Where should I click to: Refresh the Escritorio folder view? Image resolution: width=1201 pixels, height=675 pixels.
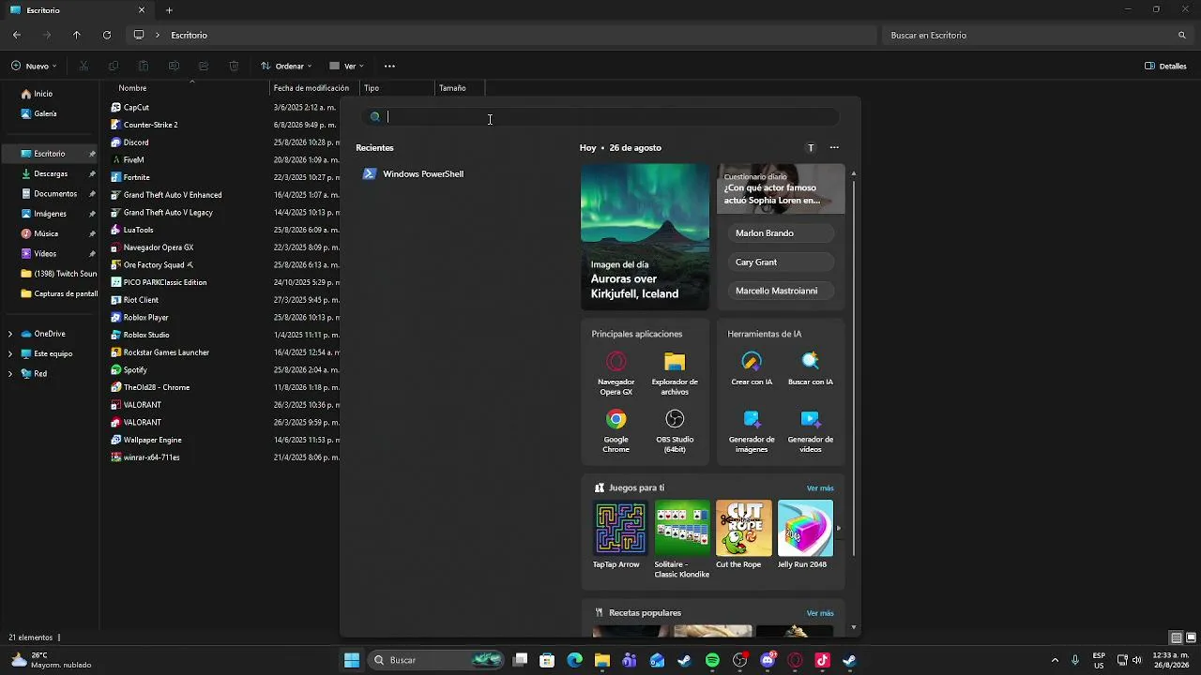click(107, 35)
